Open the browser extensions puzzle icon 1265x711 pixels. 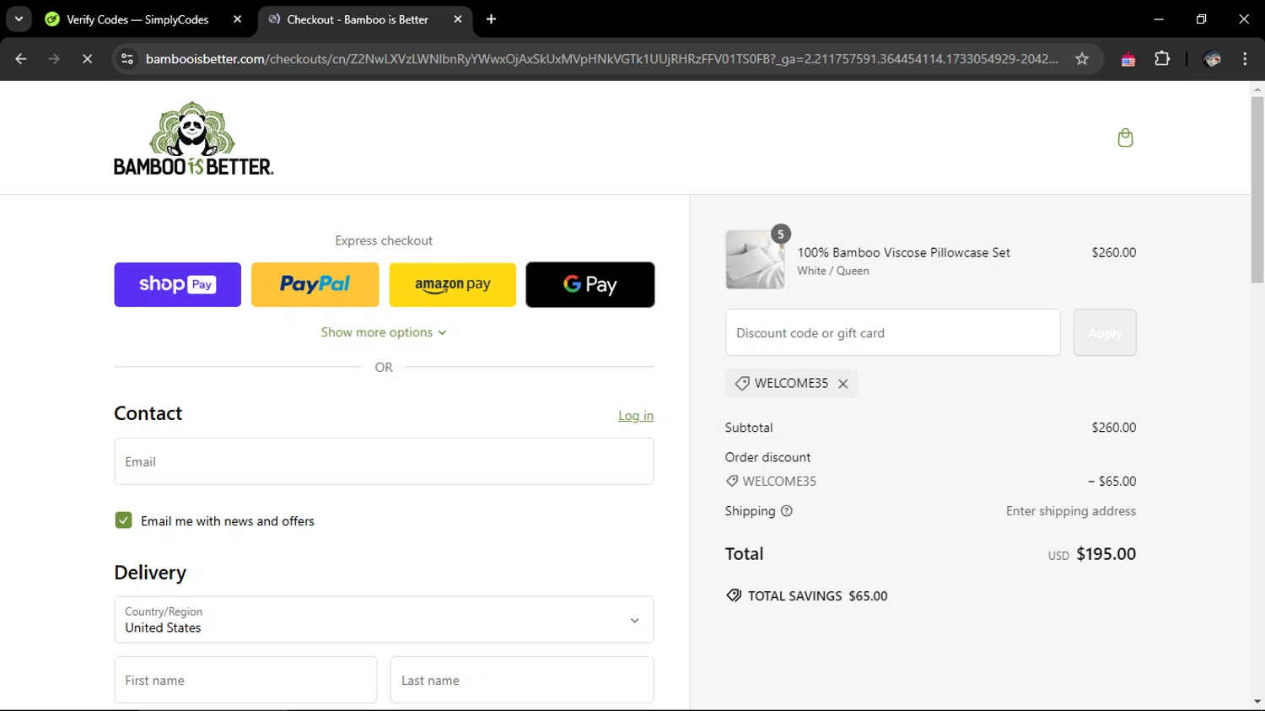click(x=1162, y=59)
